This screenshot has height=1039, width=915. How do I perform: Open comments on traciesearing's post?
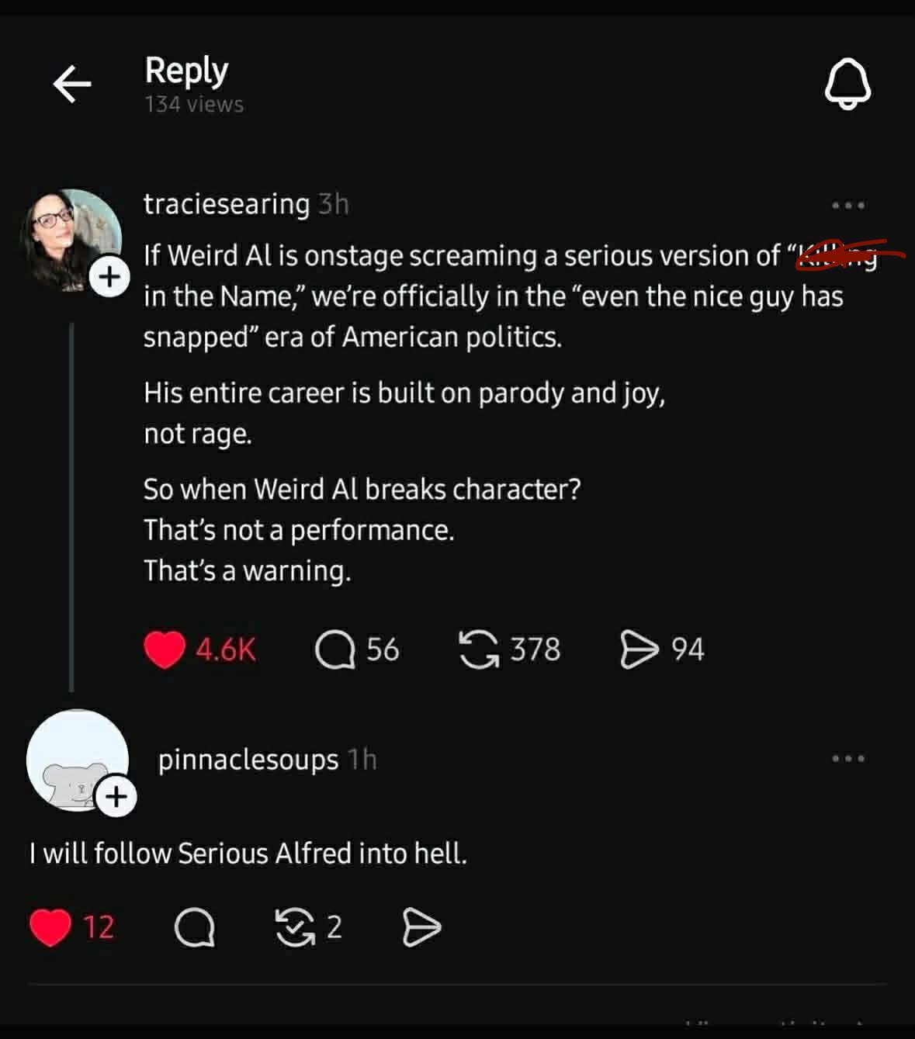[335, 649]
